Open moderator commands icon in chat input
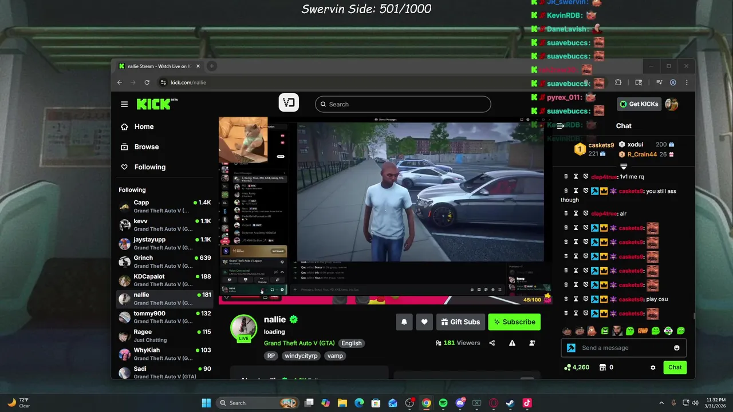Image resolution: width=733 pixels, height=412 pixels. (571, 348)
